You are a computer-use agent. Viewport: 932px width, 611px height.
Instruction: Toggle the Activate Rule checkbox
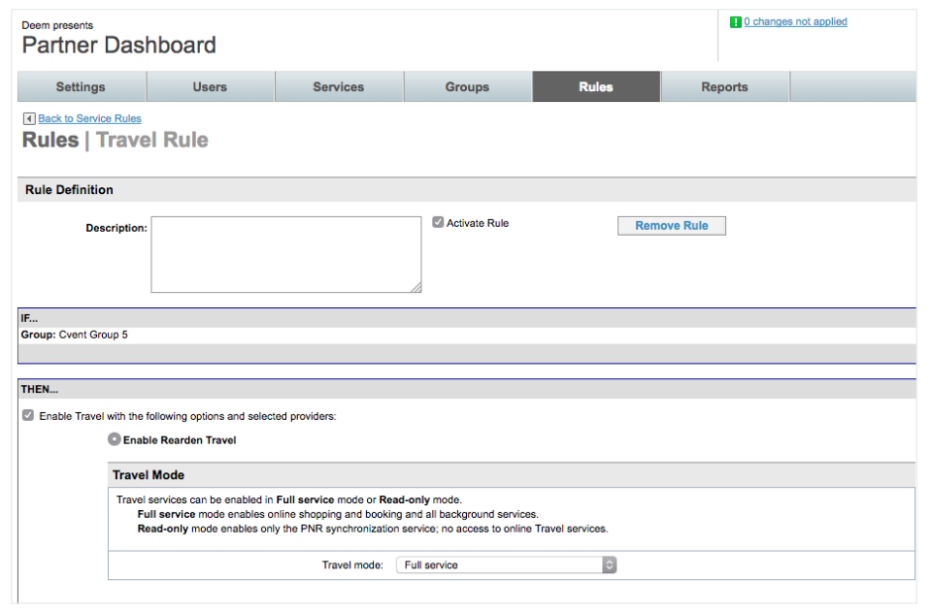(438, 223)
